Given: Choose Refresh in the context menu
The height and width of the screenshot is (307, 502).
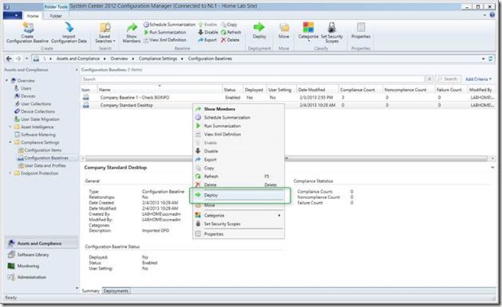Looking at the screenshot, I should [238, 176].
